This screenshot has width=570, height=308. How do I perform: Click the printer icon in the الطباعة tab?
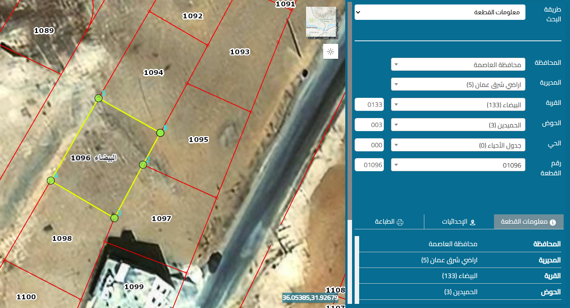tap(400, 222)
